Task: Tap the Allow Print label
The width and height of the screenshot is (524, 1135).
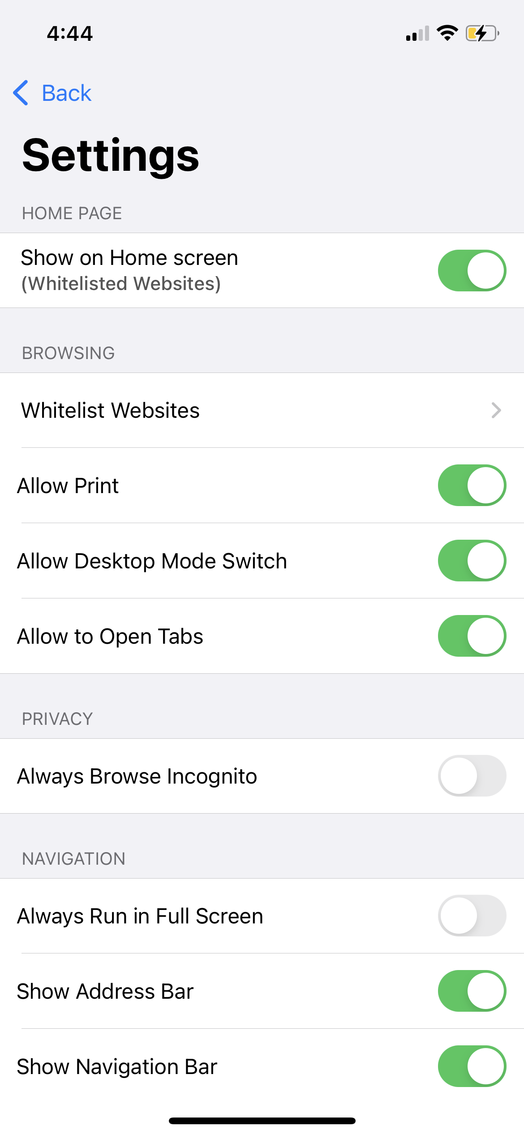Action: coord(68,485)
